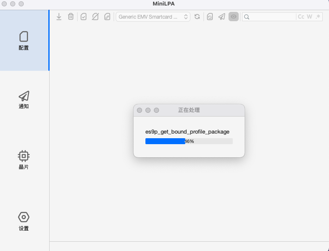Viewport: 329px width, 251px height.
Task: Toggle the eye visibility button
Action: coord(234,17)
